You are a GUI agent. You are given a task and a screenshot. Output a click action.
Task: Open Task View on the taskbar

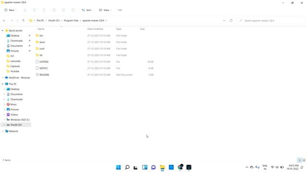(136, 167)
